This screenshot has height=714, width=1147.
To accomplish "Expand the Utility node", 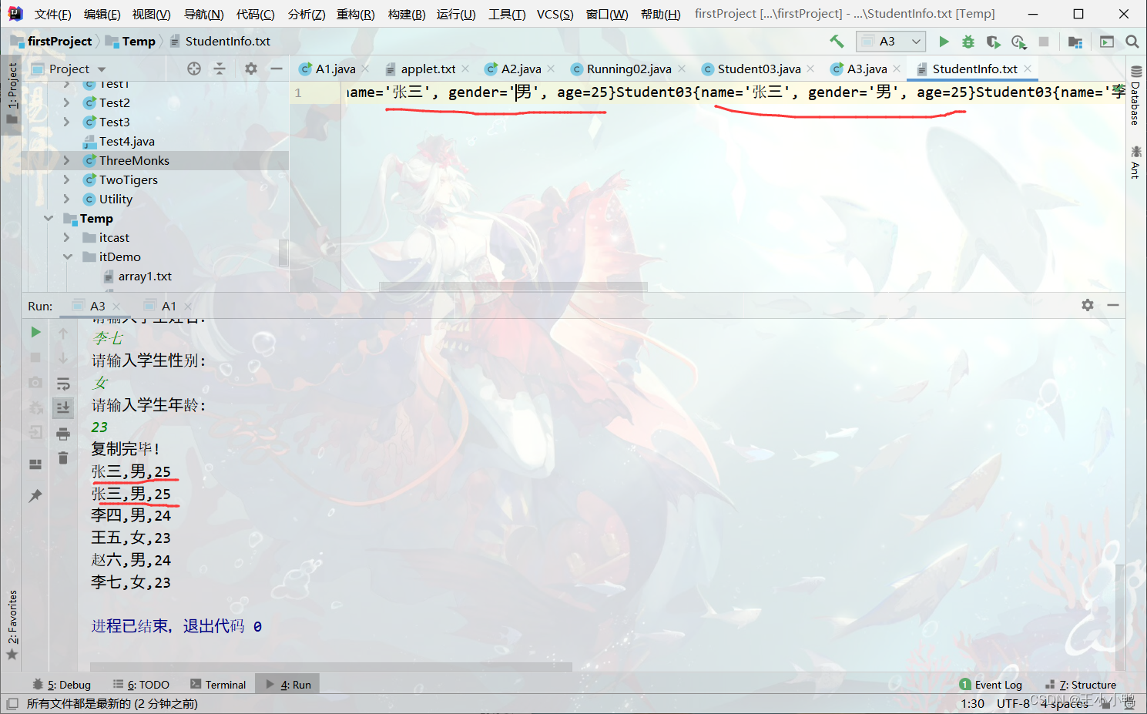I will tap(66, 199).
